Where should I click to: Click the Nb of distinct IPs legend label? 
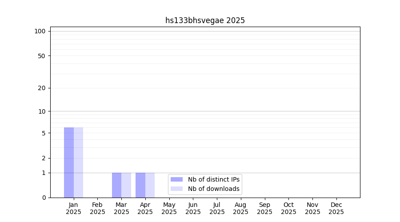(x=213, y=179)
